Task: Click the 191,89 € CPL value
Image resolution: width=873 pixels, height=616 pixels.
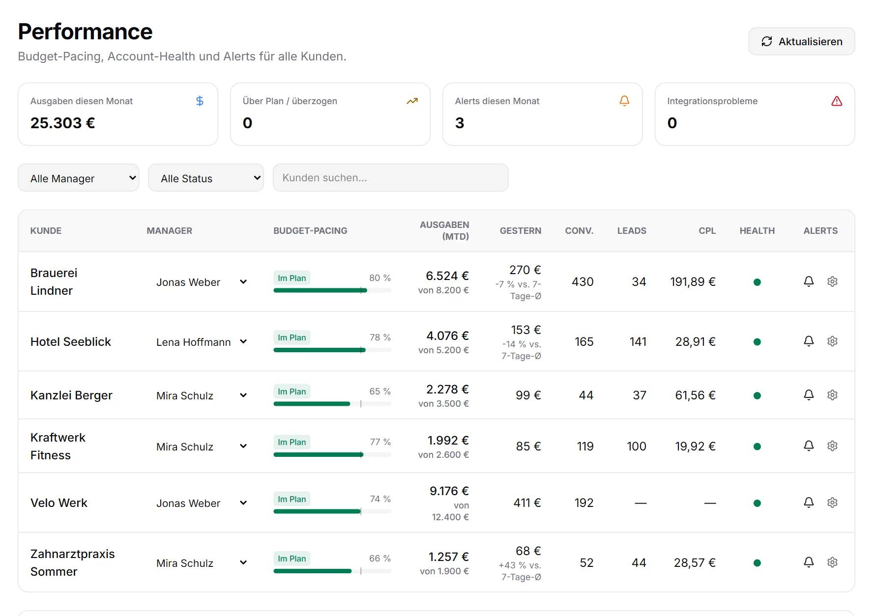Action: tap(693, 281)
